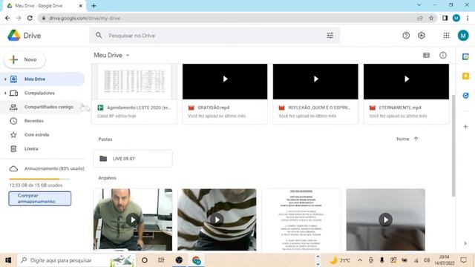Click the Drive content vertical scrollbar
Viewport: 475px width, 267px height.
pyautogui.click(x=453, y=145)
